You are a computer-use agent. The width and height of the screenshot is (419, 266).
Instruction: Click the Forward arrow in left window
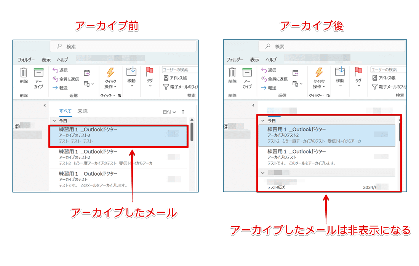point(55,88)
